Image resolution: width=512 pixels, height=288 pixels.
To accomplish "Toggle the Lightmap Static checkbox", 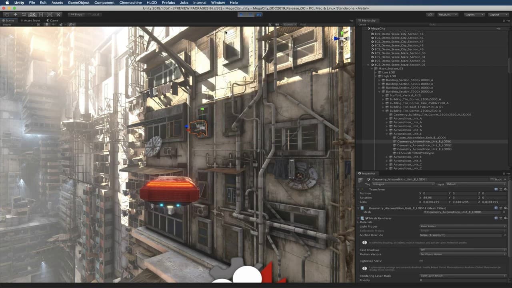I will point(421,261).
